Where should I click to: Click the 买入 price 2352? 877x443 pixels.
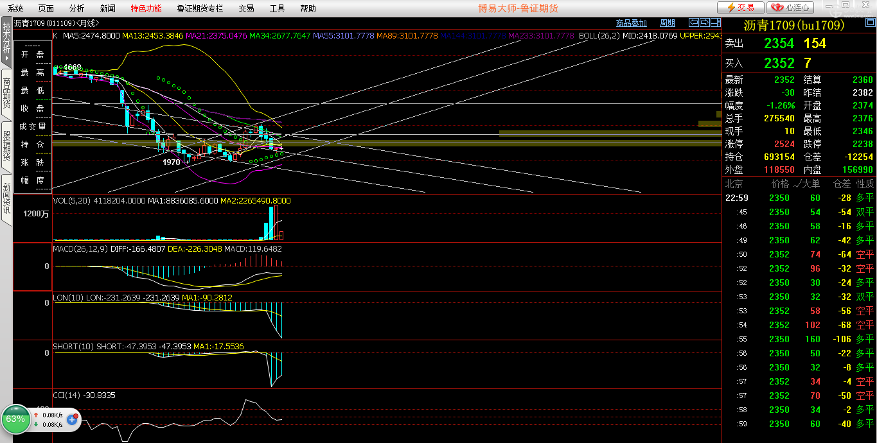(x=779, y=63)
